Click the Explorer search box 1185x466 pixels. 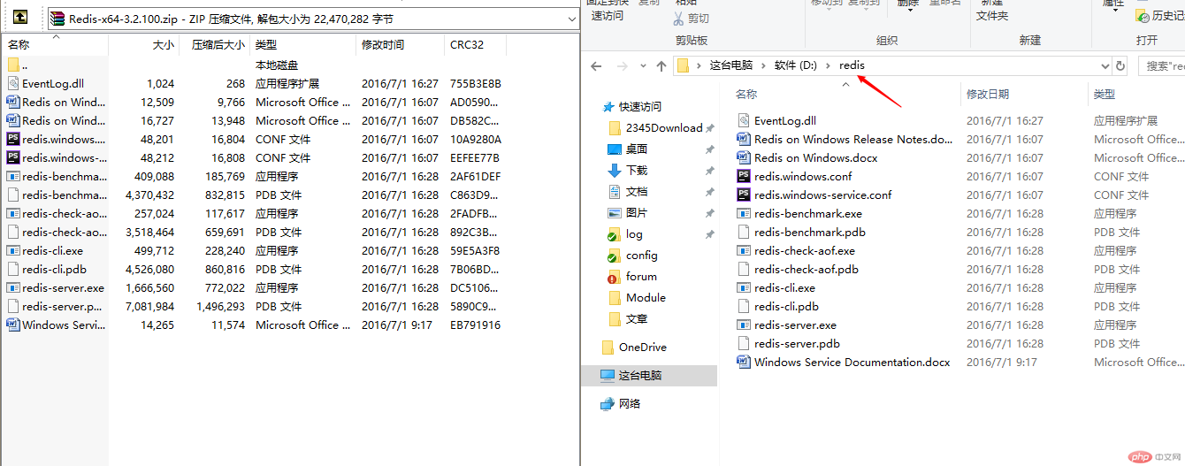1160,65
